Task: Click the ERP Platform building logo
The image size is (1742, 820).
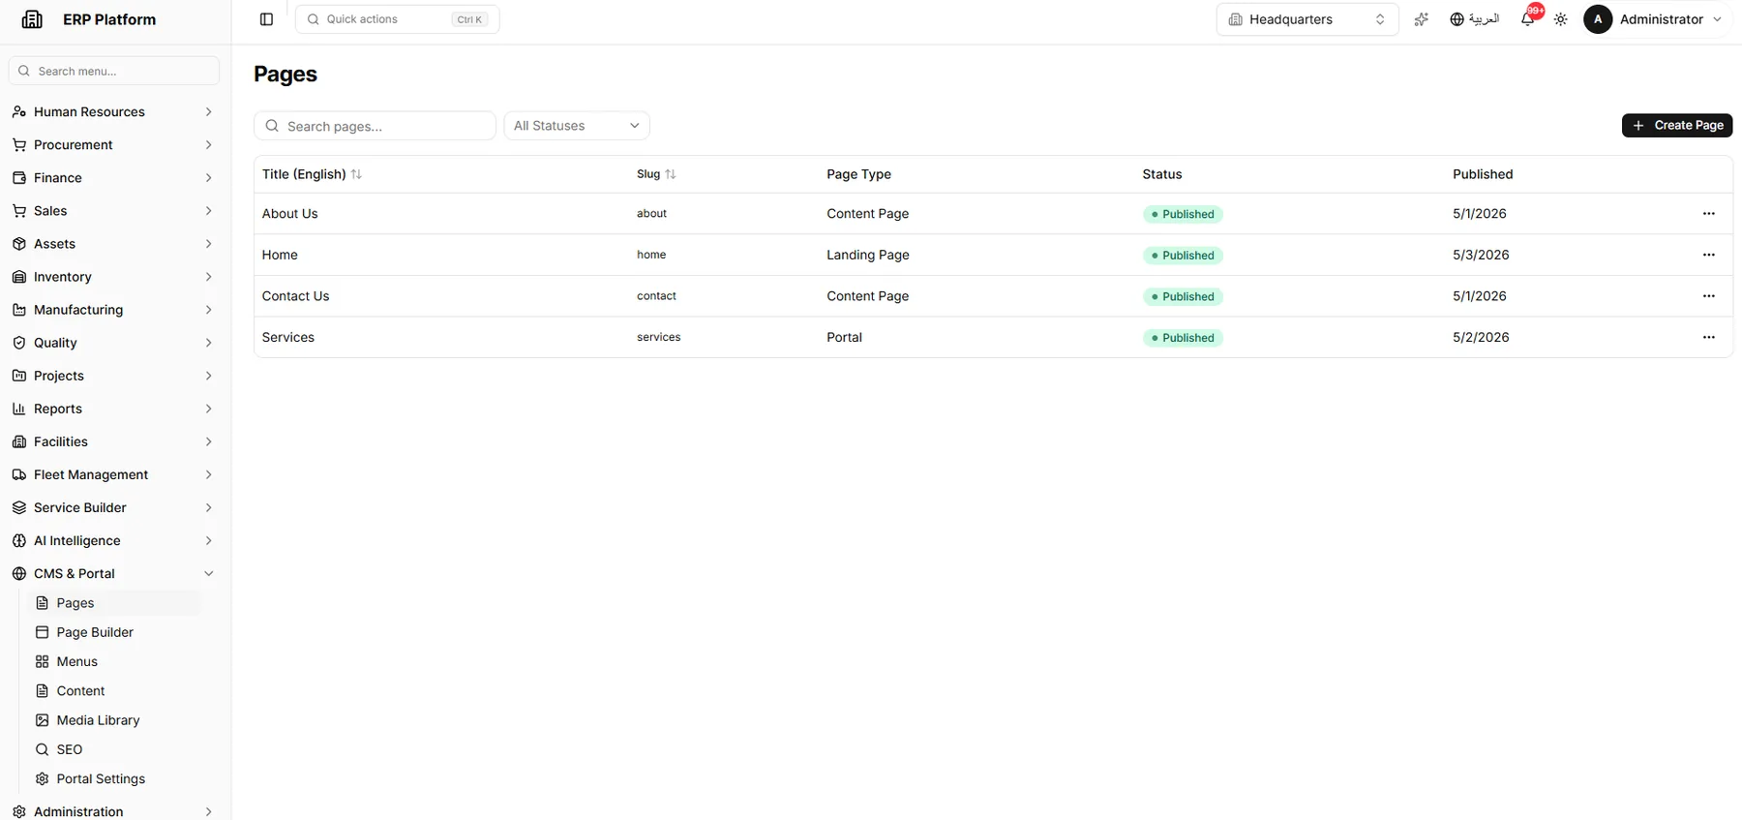Action: pos(32,19)
